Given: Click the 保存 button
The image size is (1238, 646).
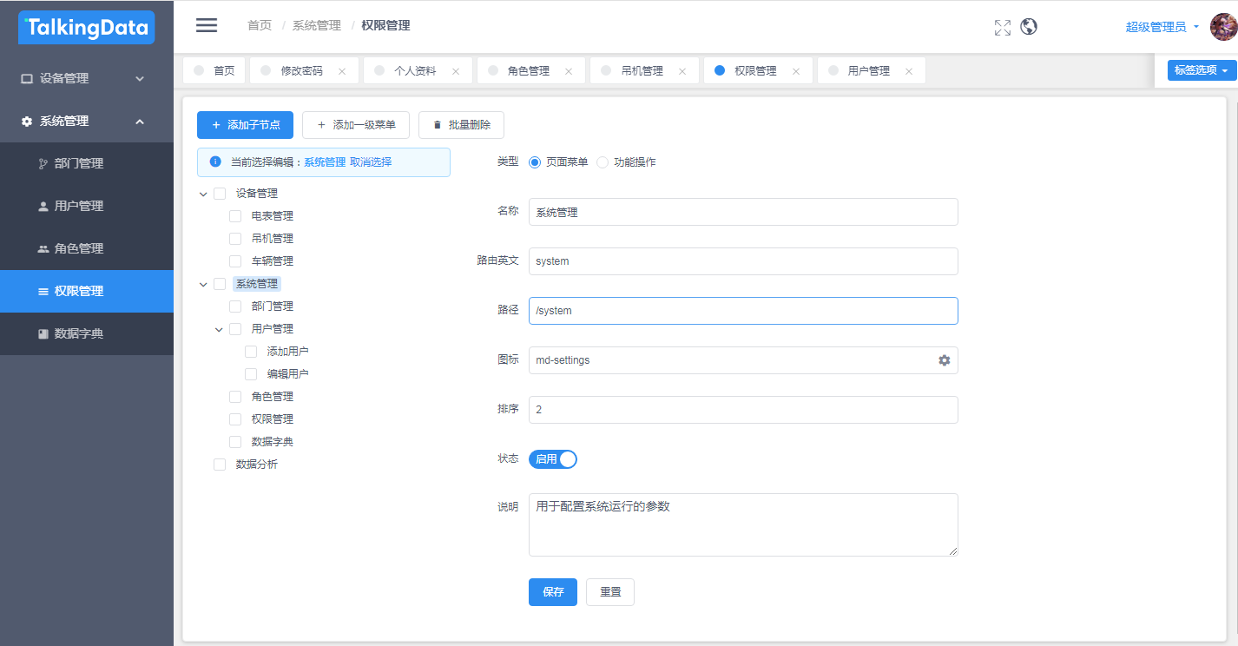Looking at the screenshot, I should coord(552,592).
